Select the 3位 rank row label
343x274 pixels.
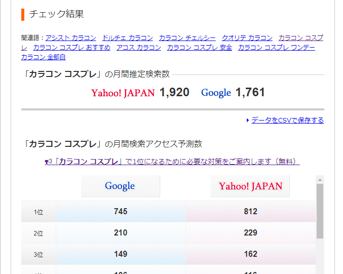point(39,254)
